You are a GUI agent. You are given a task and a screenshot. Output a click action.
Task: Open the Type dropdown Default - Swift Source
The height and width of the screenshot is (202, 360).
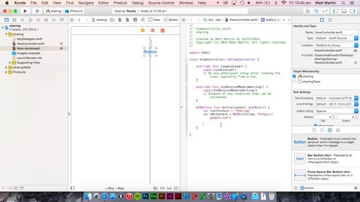pos(336,38)
